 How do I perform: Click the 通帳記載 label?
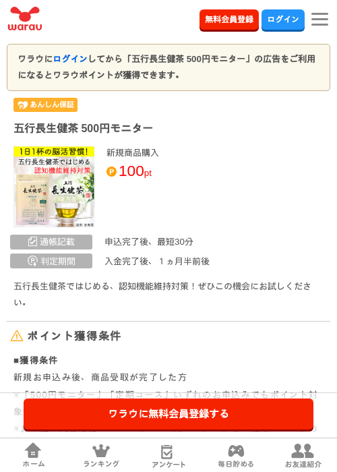(x=51, y=241)
